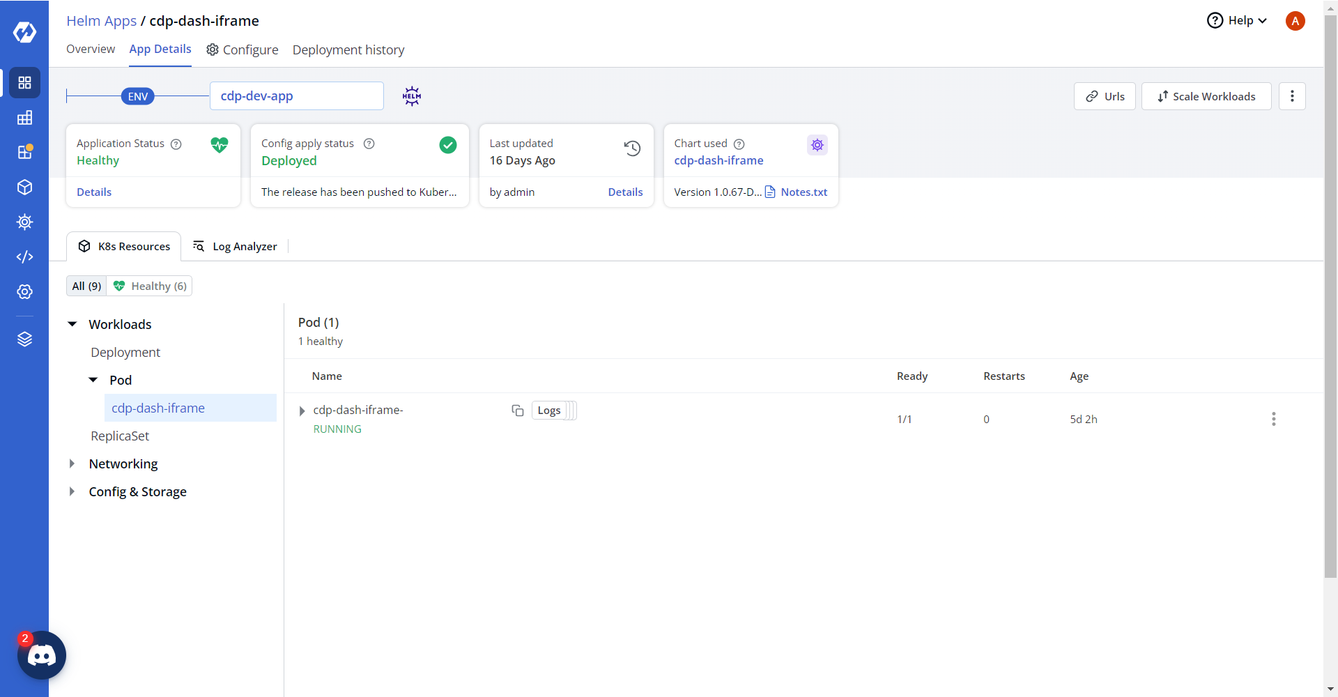Filter resources by Healthy (6)

150,286
